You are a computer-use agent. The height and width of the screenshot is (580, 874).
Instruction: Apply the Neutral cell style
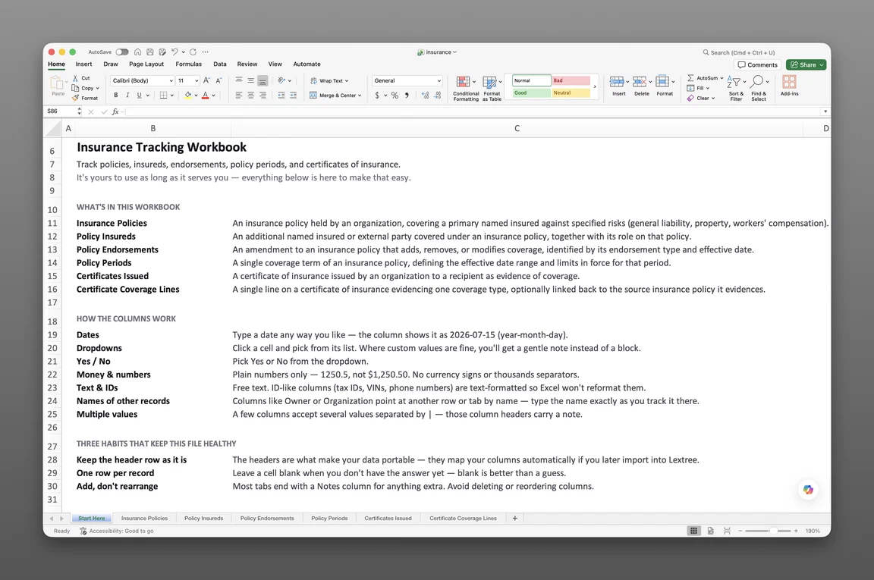click(571, 93)
